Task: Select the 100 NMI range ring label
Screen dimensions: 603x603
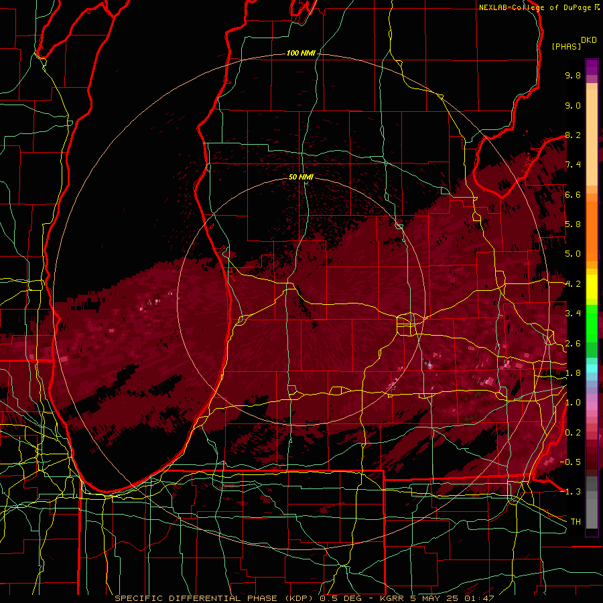Action: pos(301,53)
